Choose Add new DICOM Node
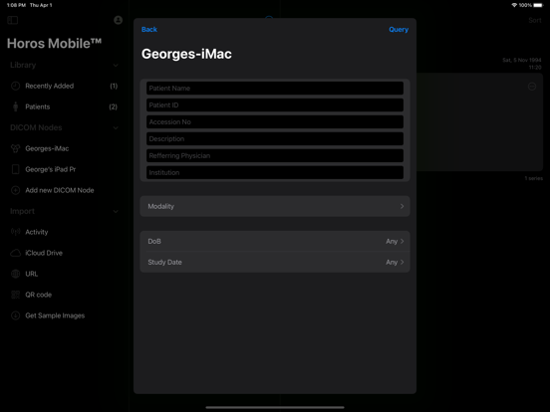The height and width of the screenshot is (412, 550). 64,190
